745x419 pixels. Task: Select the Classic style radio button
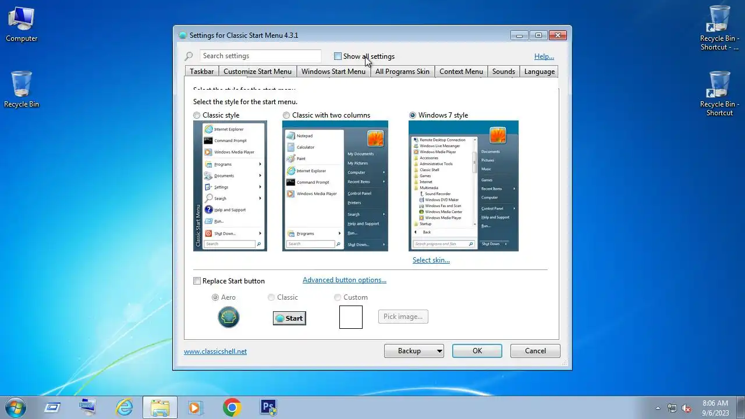coord(197,115)
